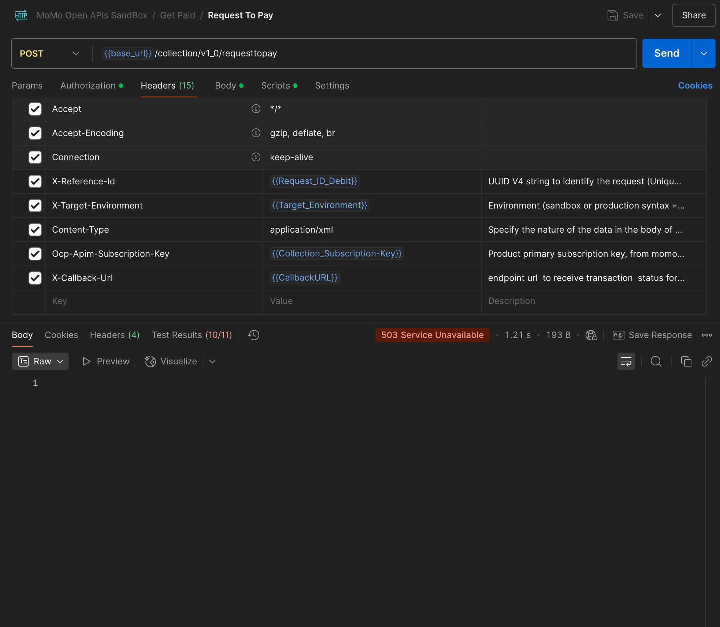The width and height of the screenshot is (720, 627).
Task: Uncheck the Accept header checkbox
Action: click(x=35, y=109)
